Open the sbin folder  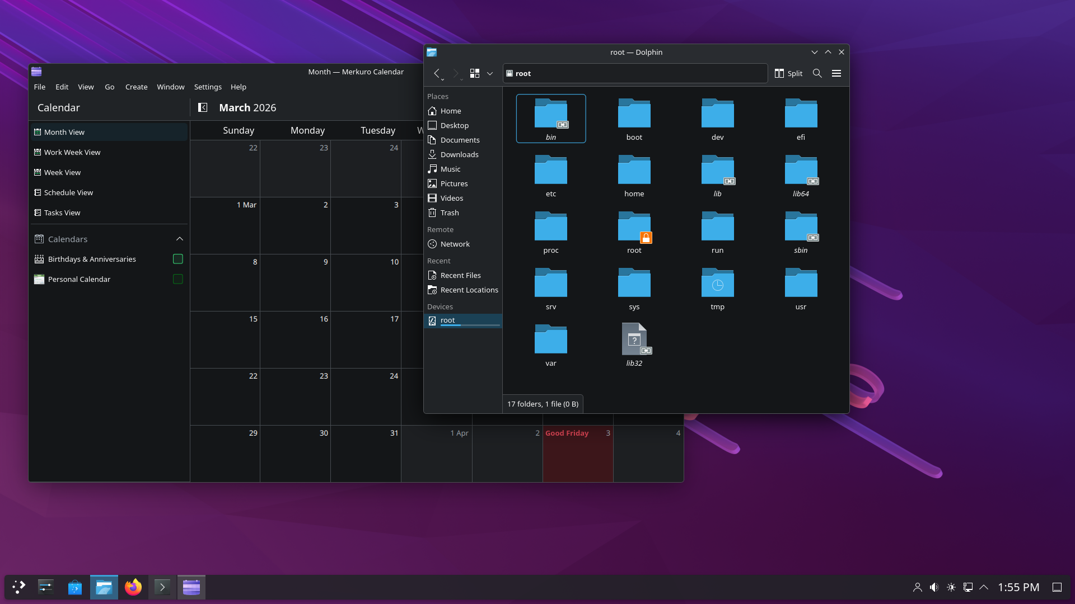tap(801, 232)
